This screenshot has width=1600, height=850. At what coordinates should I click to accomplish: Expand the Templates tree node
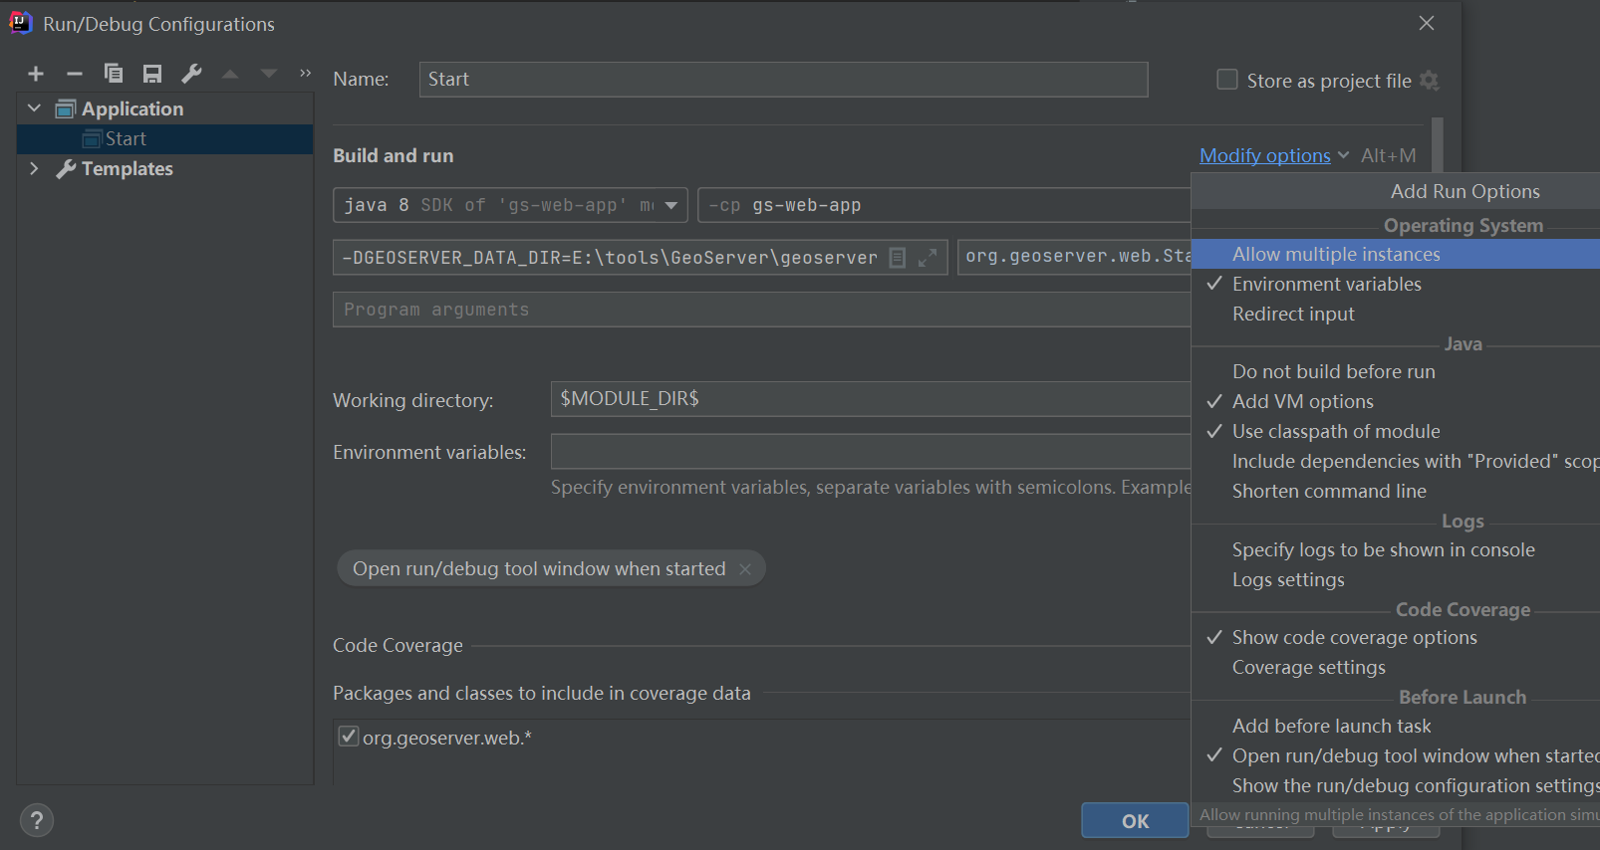click(35, 168)
